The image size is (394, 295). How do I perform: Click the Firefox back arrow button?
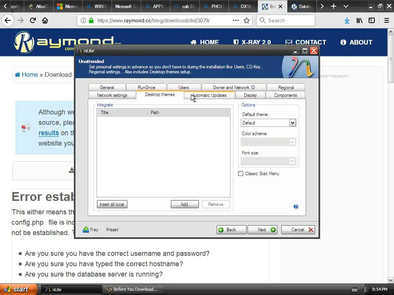point(8,20)
